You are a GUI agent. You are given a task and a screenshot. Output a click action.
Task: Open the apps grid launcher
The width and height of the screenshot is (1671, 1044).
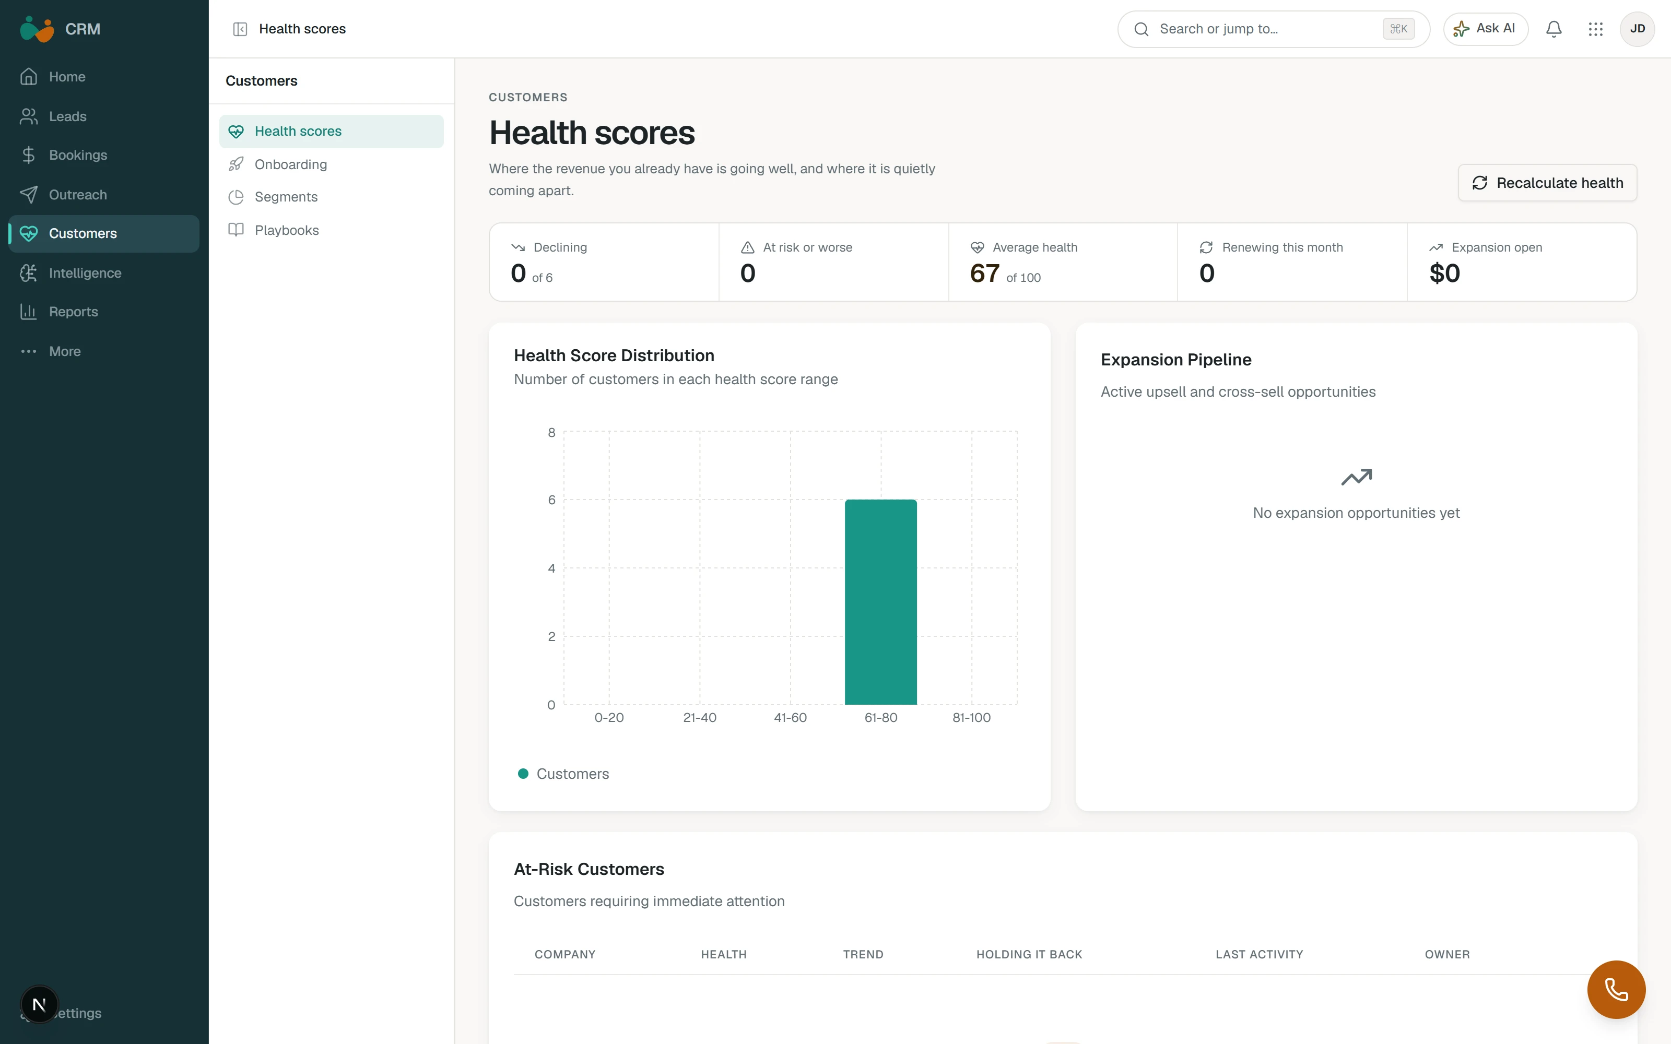[1595, 29]
